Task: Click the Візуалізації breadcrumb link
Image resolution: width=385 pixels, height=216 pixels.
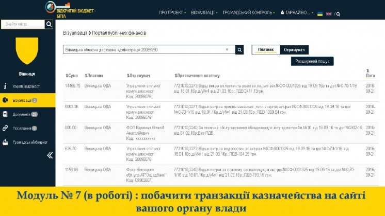Action: point(75,33)
